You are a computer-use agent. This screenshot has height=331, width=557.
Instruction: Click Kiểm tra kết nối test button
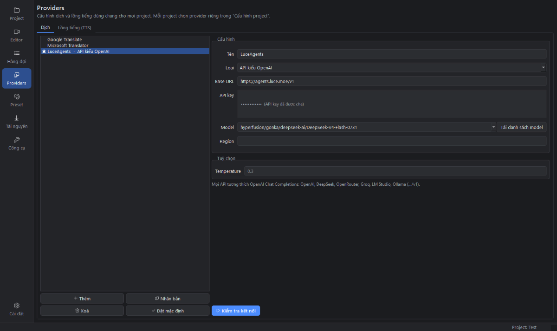(x=236, y=311)
